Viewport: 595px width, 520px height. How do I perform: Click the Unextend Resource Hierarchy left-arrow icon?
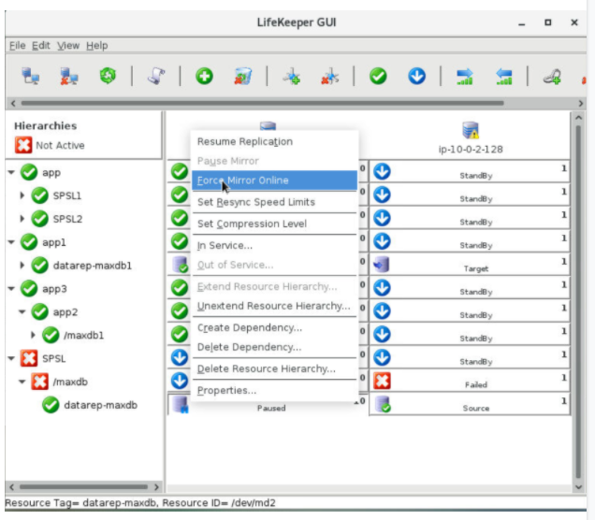pos(504,77)
